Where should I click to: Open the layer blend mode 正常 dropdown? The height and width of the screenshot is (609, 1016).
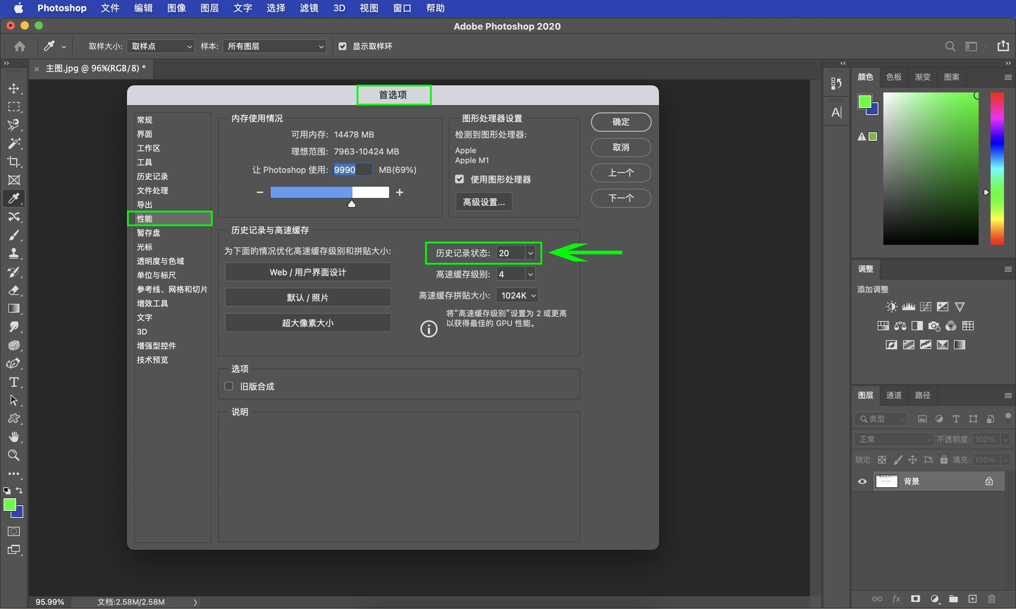point(894,439)
